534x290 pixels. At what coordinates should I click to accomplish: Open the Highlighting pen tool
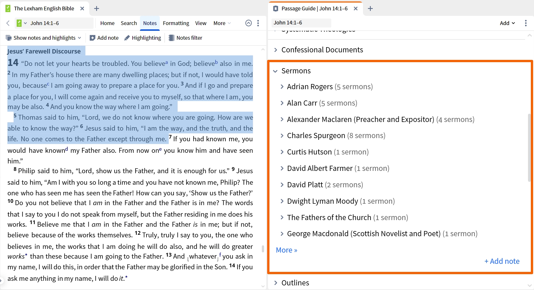pos(142,38)
